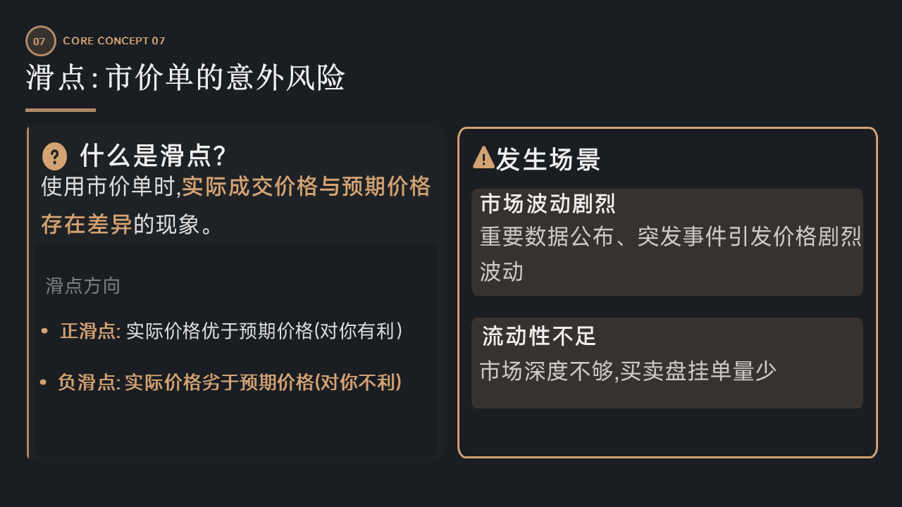902x507 pixels.
Task: Select the 滑点方向 label
Action: point(83,286)
